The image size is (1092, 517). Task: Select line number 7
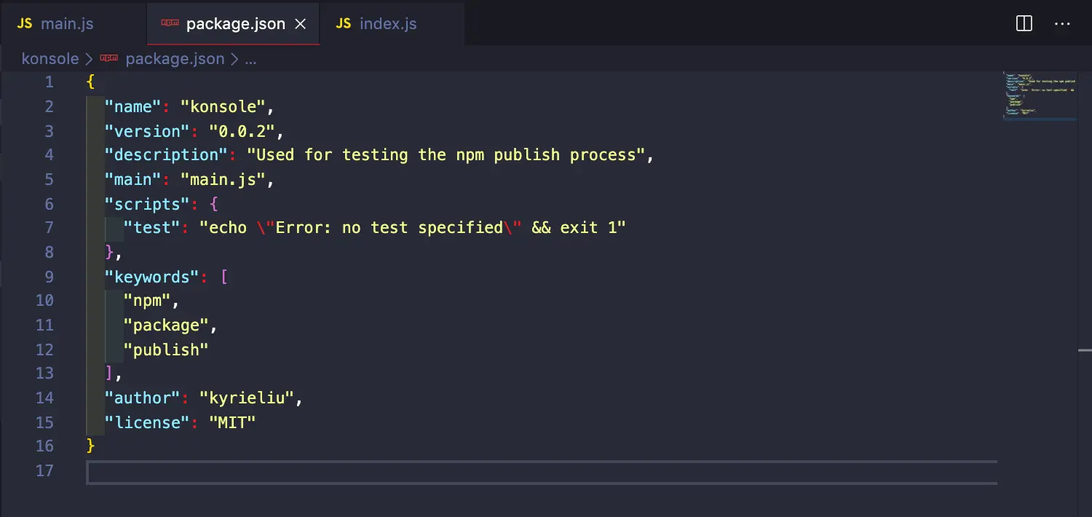click(x=49, y=227)
